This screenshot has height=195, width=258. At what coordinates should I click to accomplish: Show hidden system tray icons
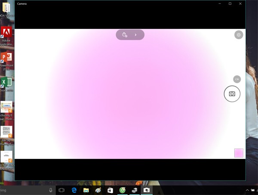point(247,190)
